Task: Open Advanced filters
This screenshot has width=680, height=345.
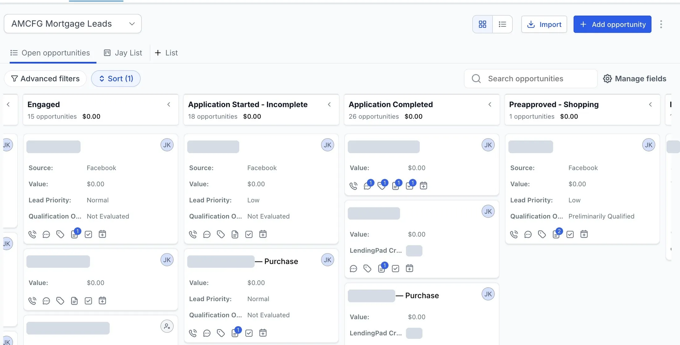Action: click(x=45, y=78)
